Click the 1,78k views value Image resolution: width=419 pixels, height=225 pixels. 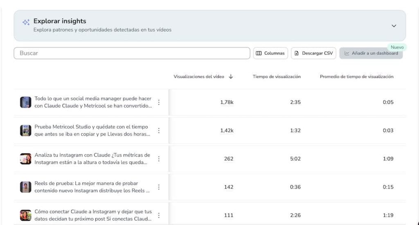click(227, 102)
